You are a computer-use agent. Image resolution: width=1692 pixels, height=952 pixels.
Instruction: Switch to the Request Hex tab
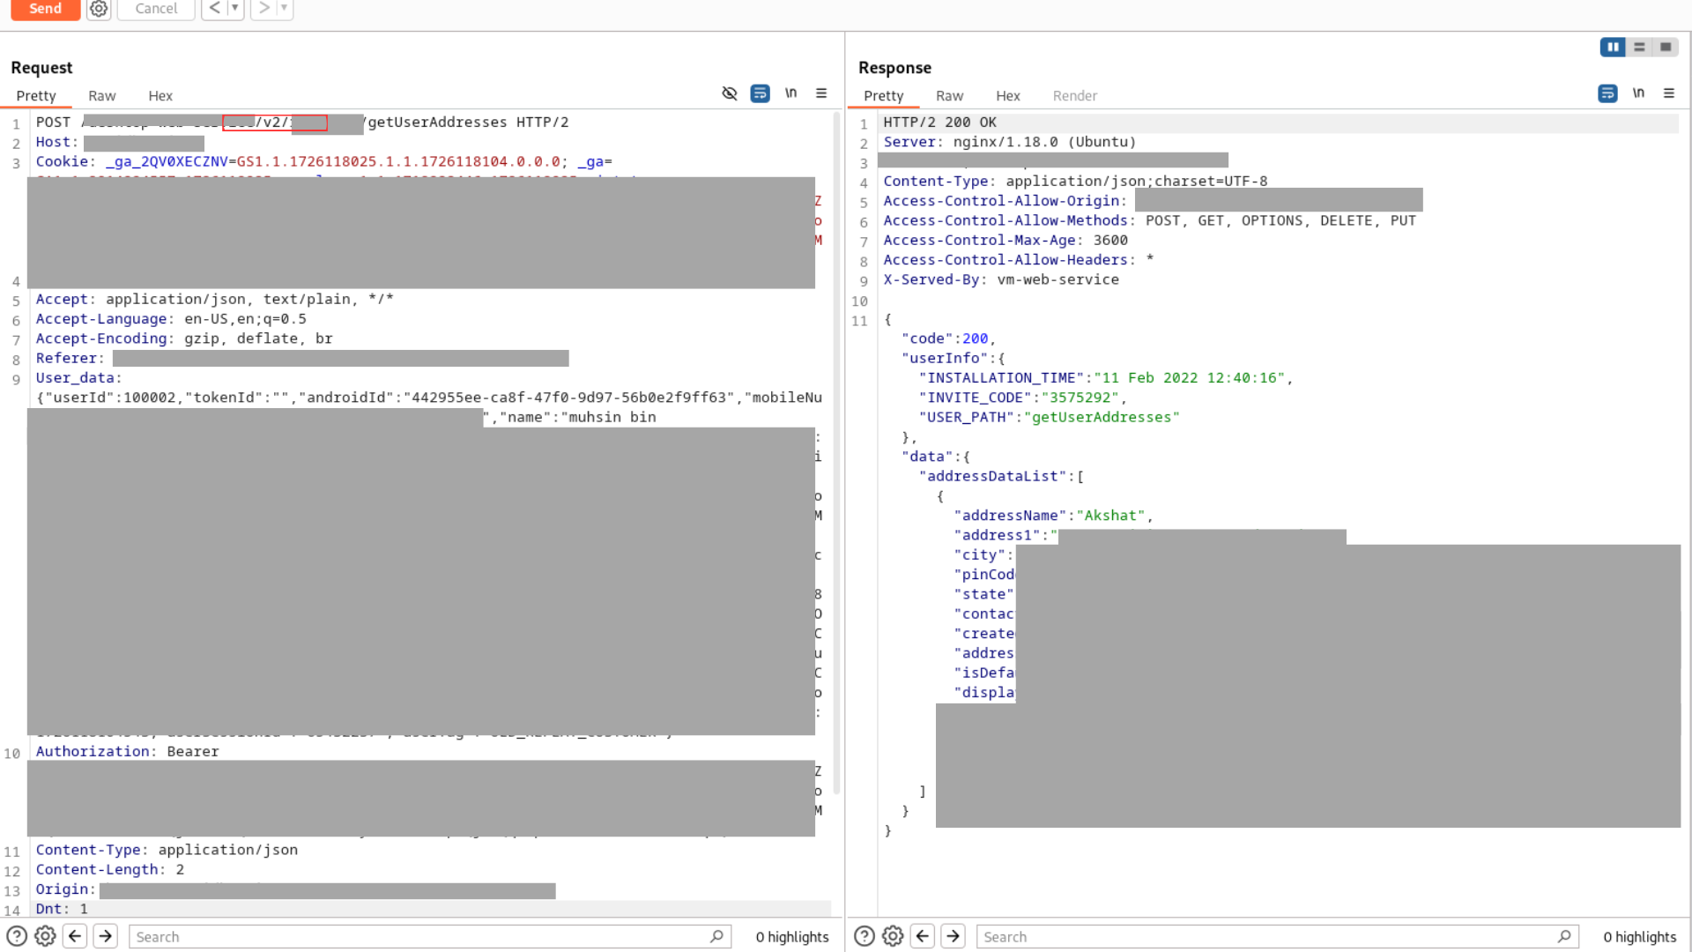pyautogui.click(x=160, y=95)
